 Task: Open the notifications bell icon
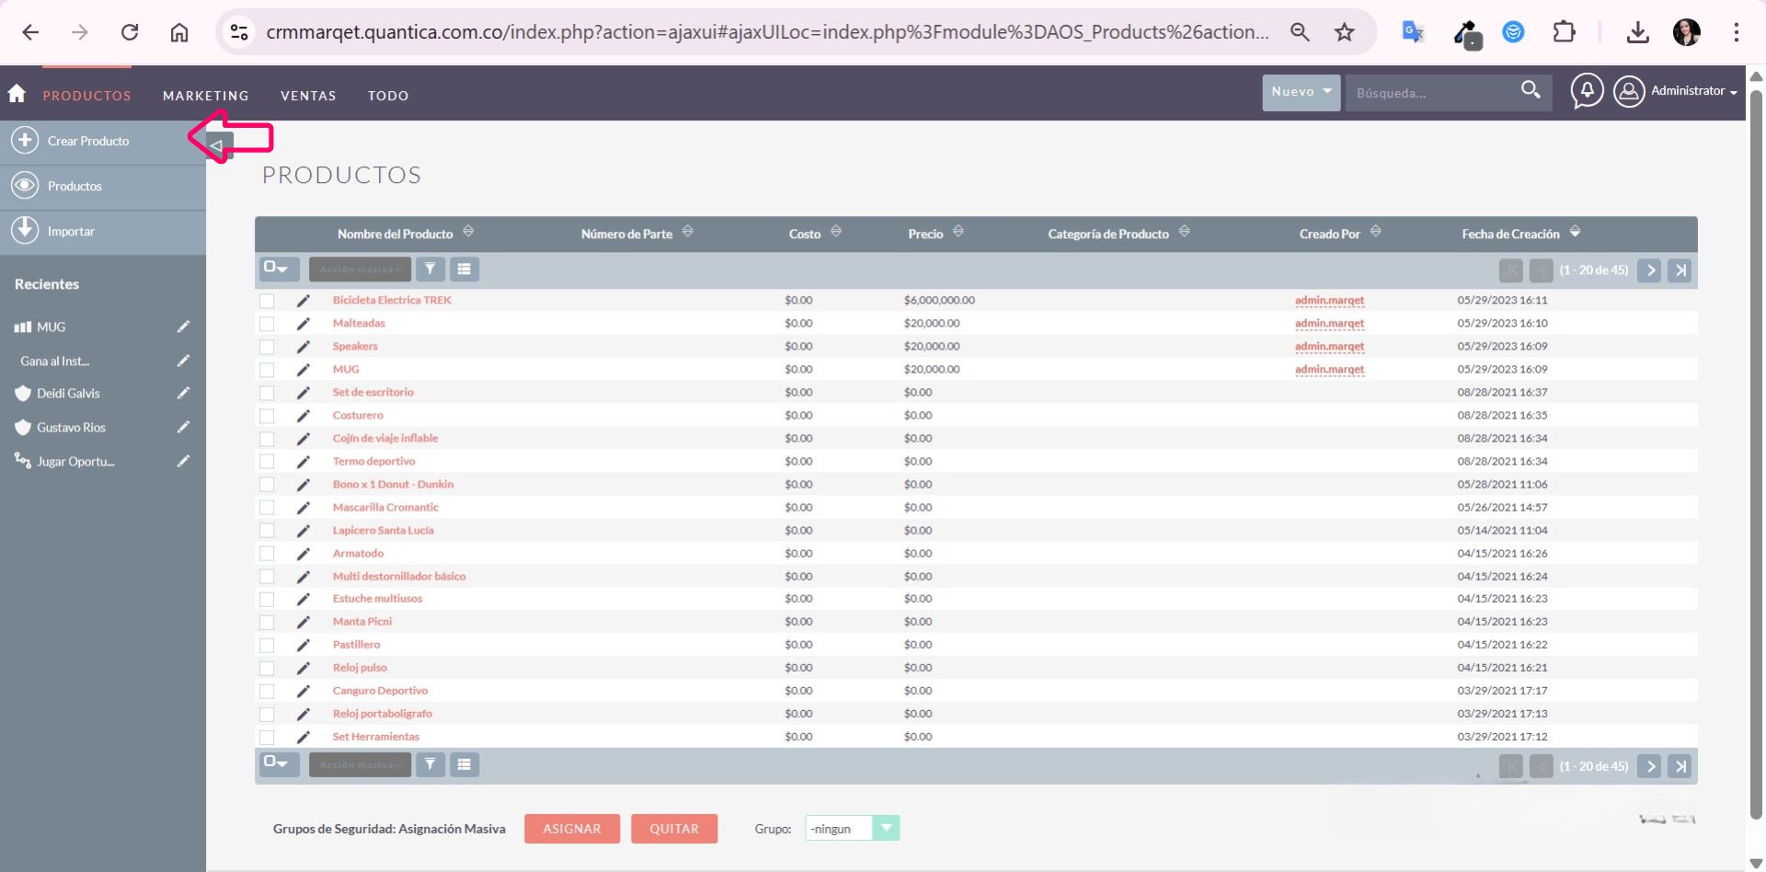1587,91
